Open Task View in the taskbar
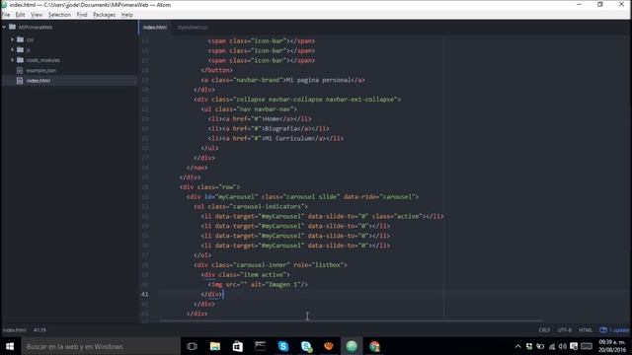This screenshot has height=355, width=632. click(193, 346)
